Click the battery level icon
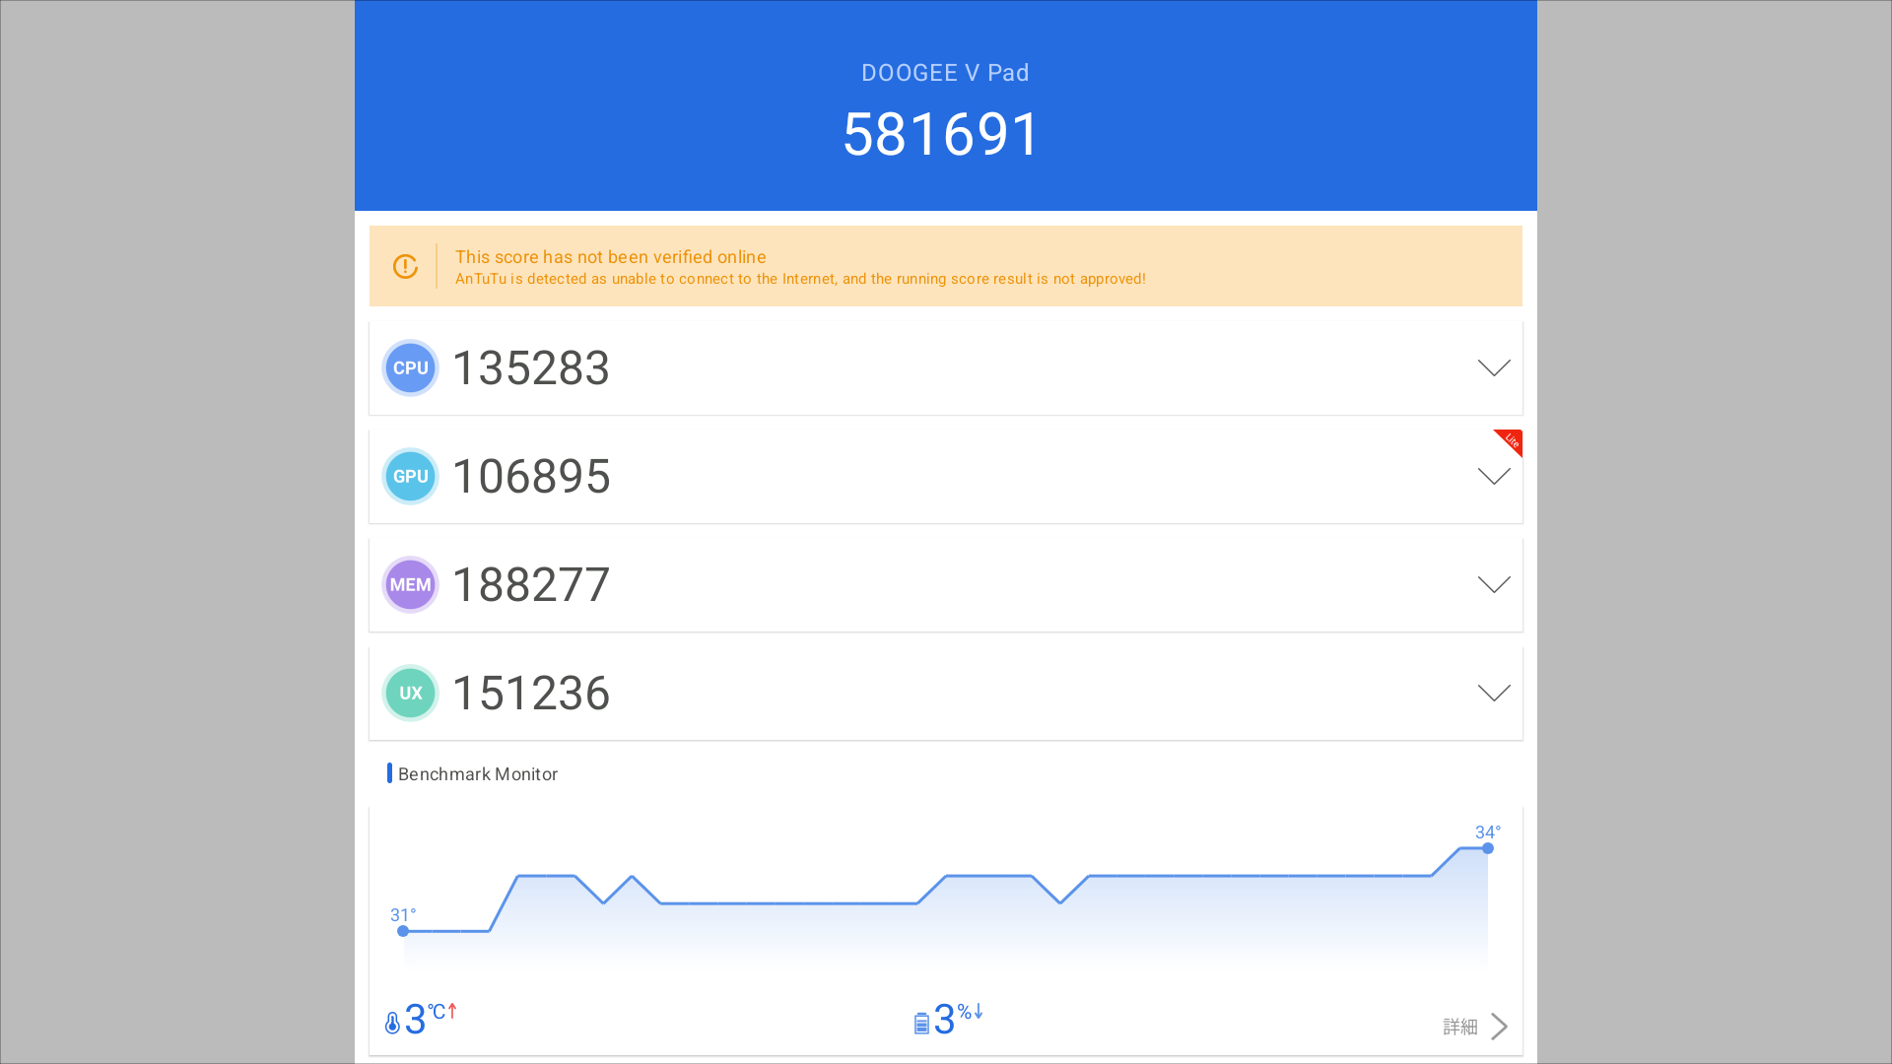The width and height of the screenshot is (1892, 1064). pos(921,1024)
